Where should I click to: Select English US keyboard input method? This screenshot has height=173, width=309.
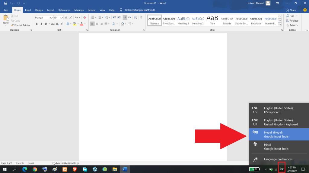(x=279, y=110)
